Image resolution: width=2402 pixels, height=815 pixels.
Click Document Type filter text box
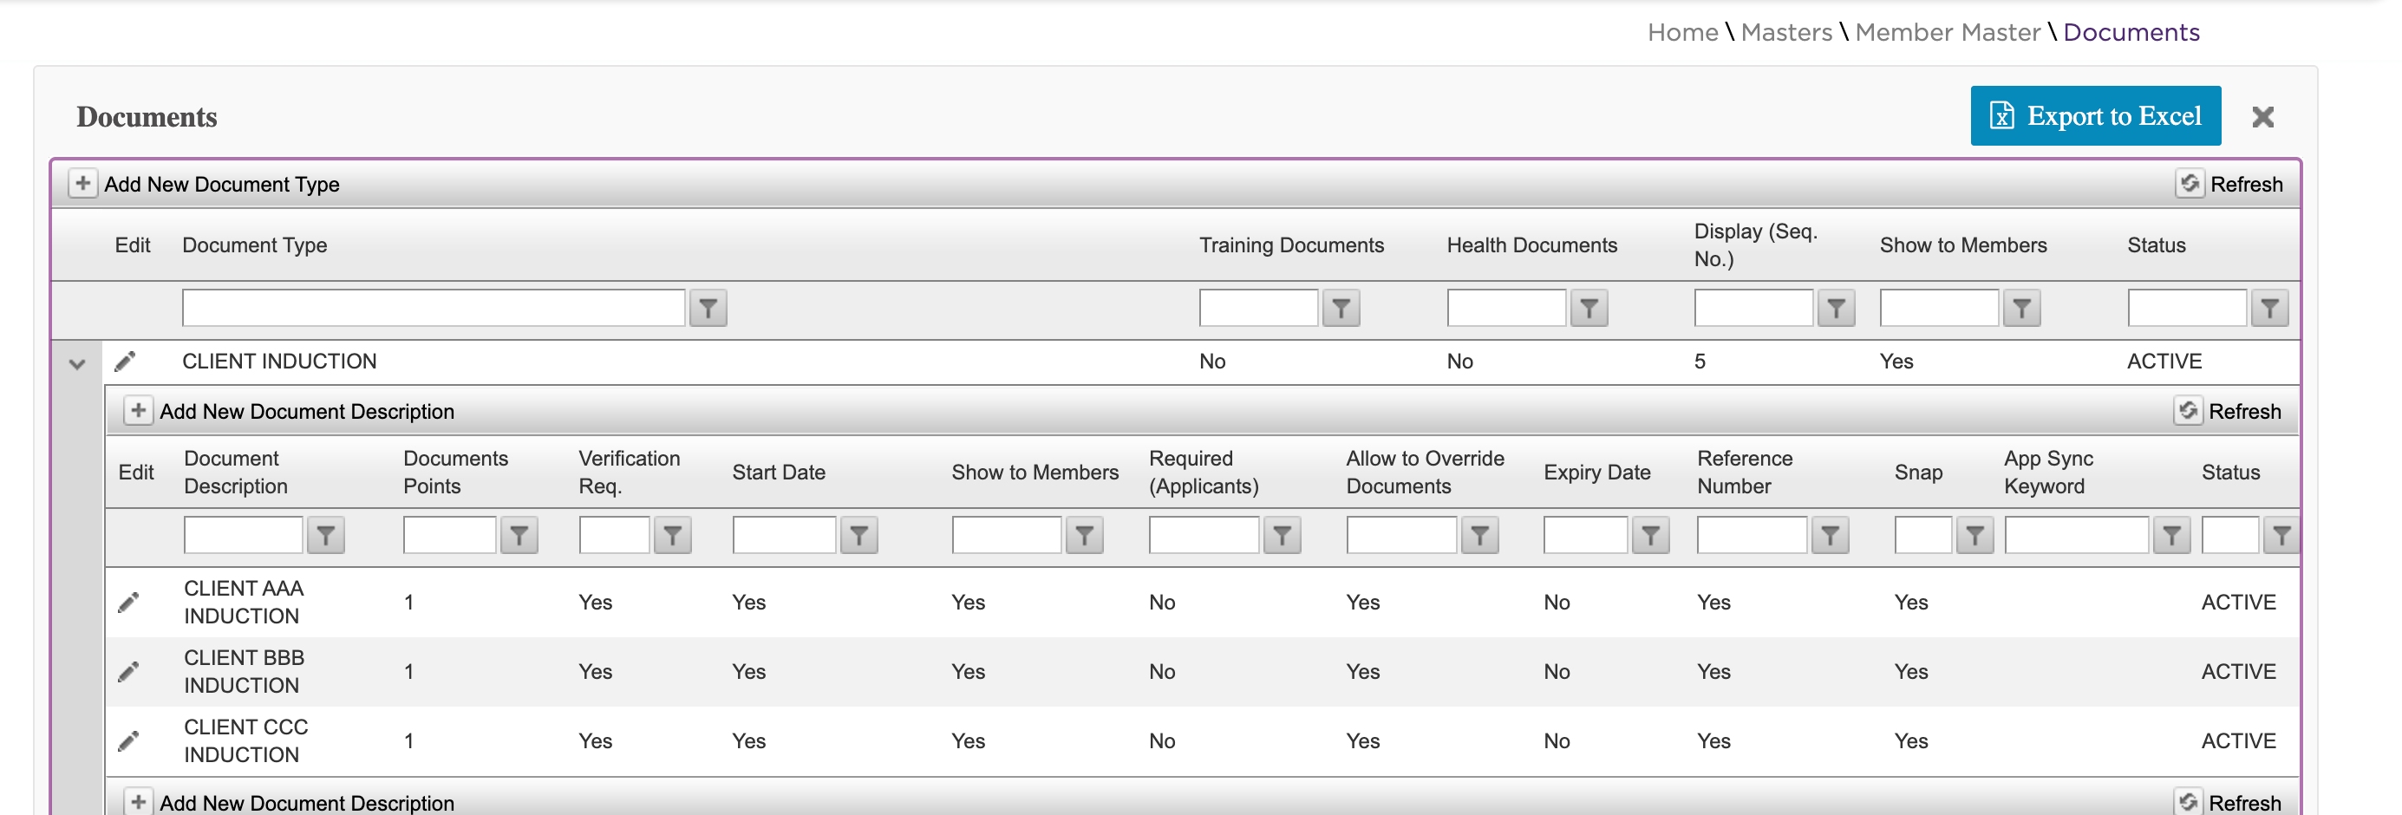coord(434,308)
